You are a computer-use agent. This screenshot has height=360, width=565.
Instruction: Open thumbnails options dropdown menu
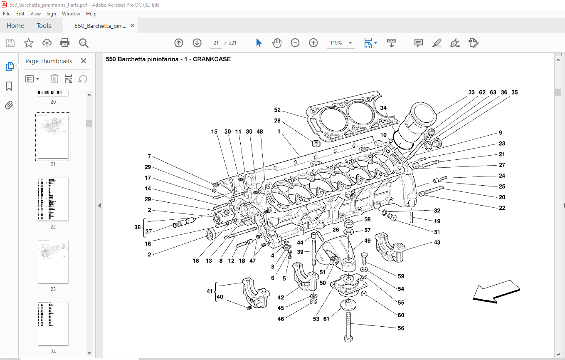click(x=32, y=79)
